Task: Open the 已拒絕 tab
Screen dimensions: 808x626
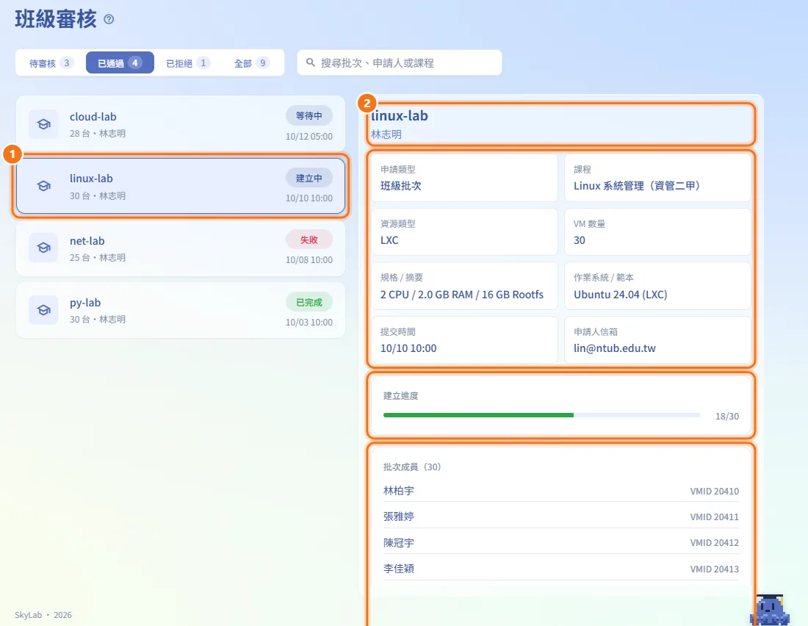Action: coord(187,63)
